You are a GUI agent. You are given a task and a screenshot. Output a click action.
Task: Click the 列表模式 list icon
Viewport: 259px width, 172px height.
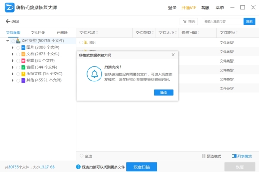234,156
